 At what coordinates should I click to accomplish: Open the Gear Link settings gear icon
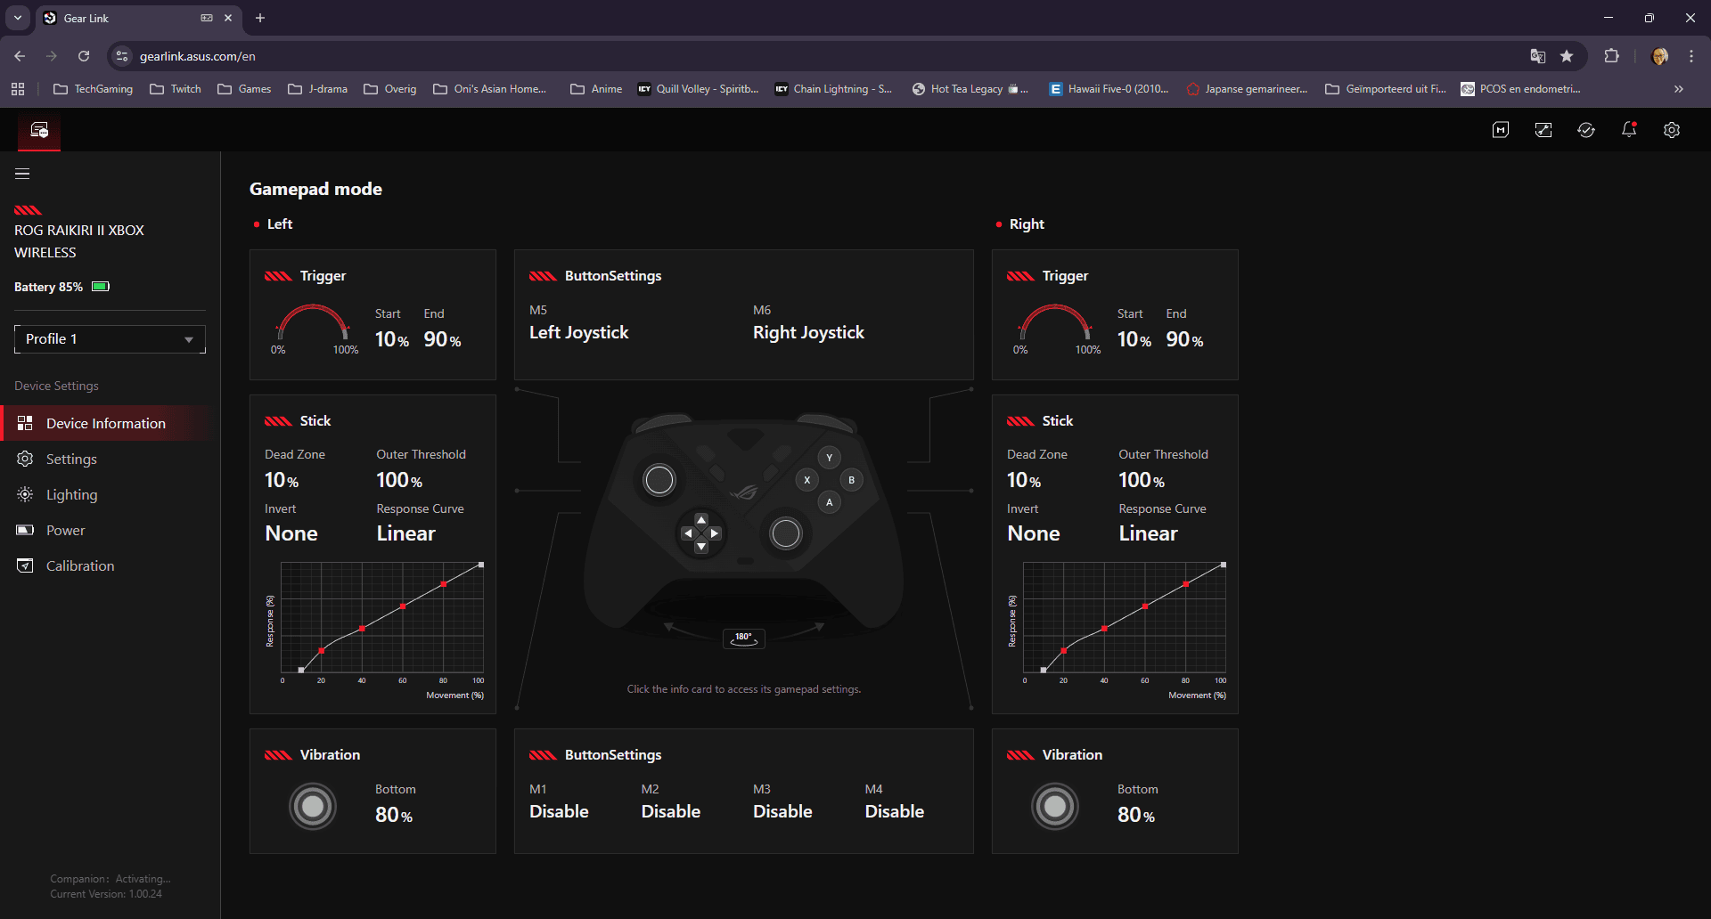click(1671, 130)
